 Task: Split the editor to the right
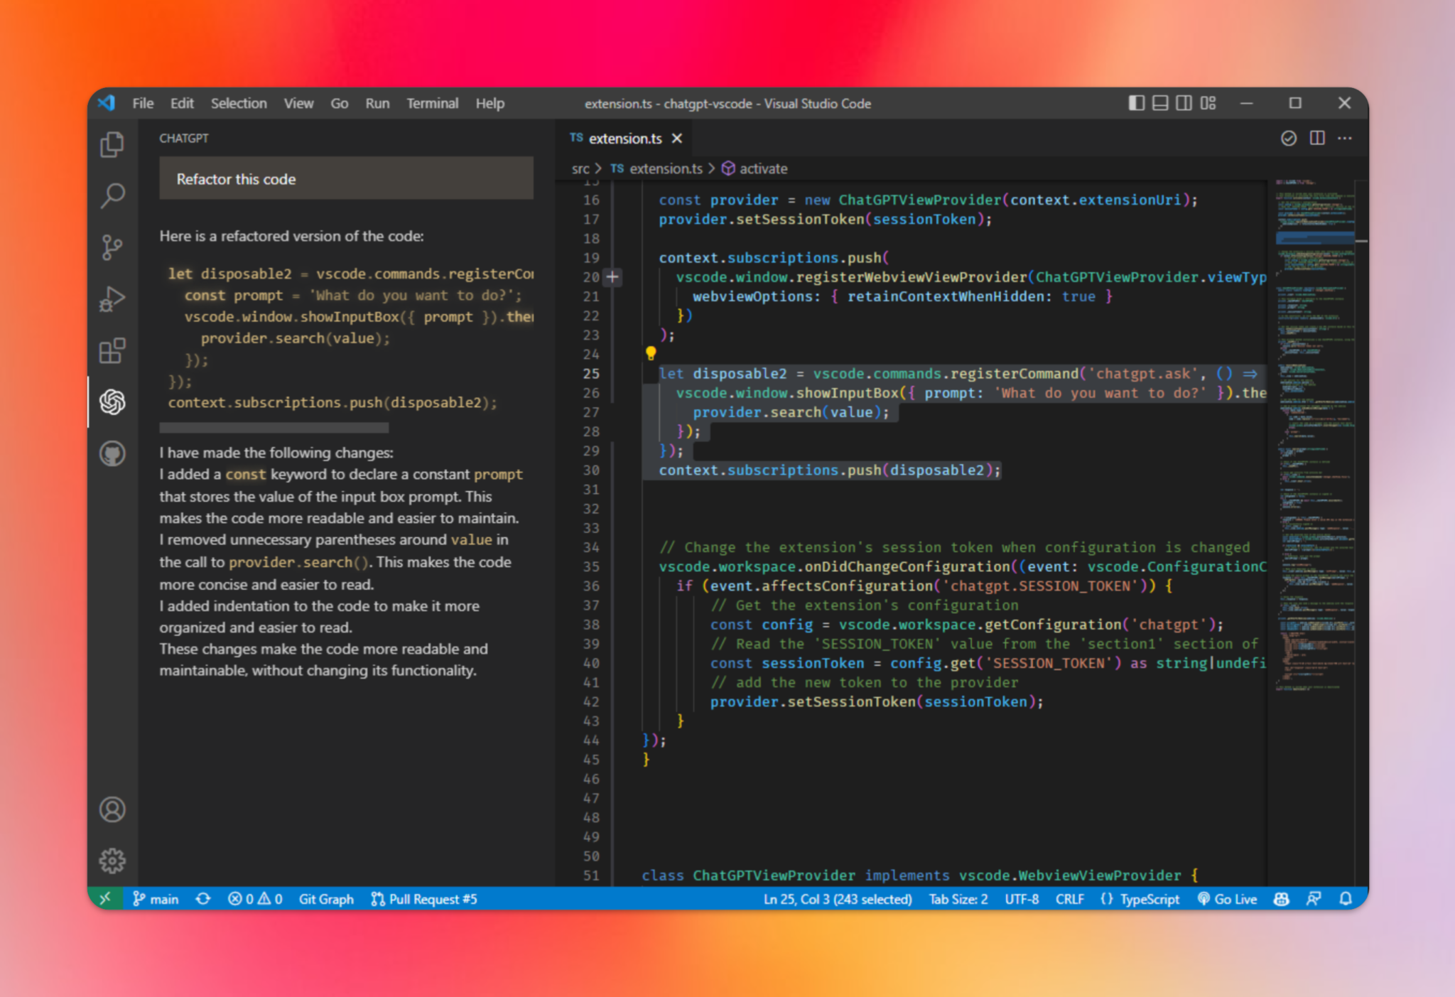tap(1317, 138)
